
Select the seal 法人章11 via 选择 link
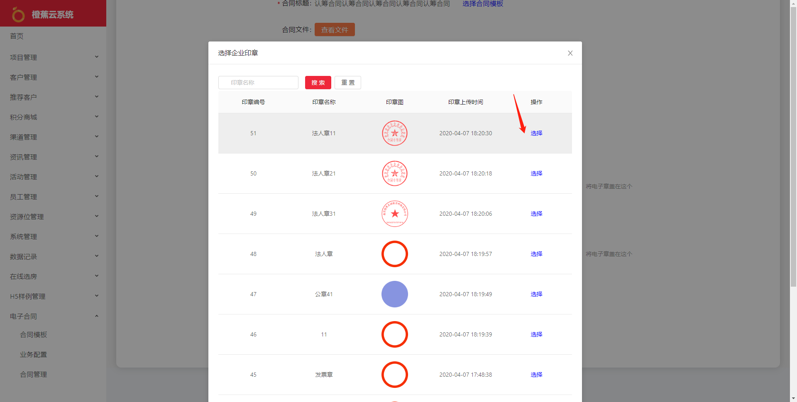[x=536, y=133]
